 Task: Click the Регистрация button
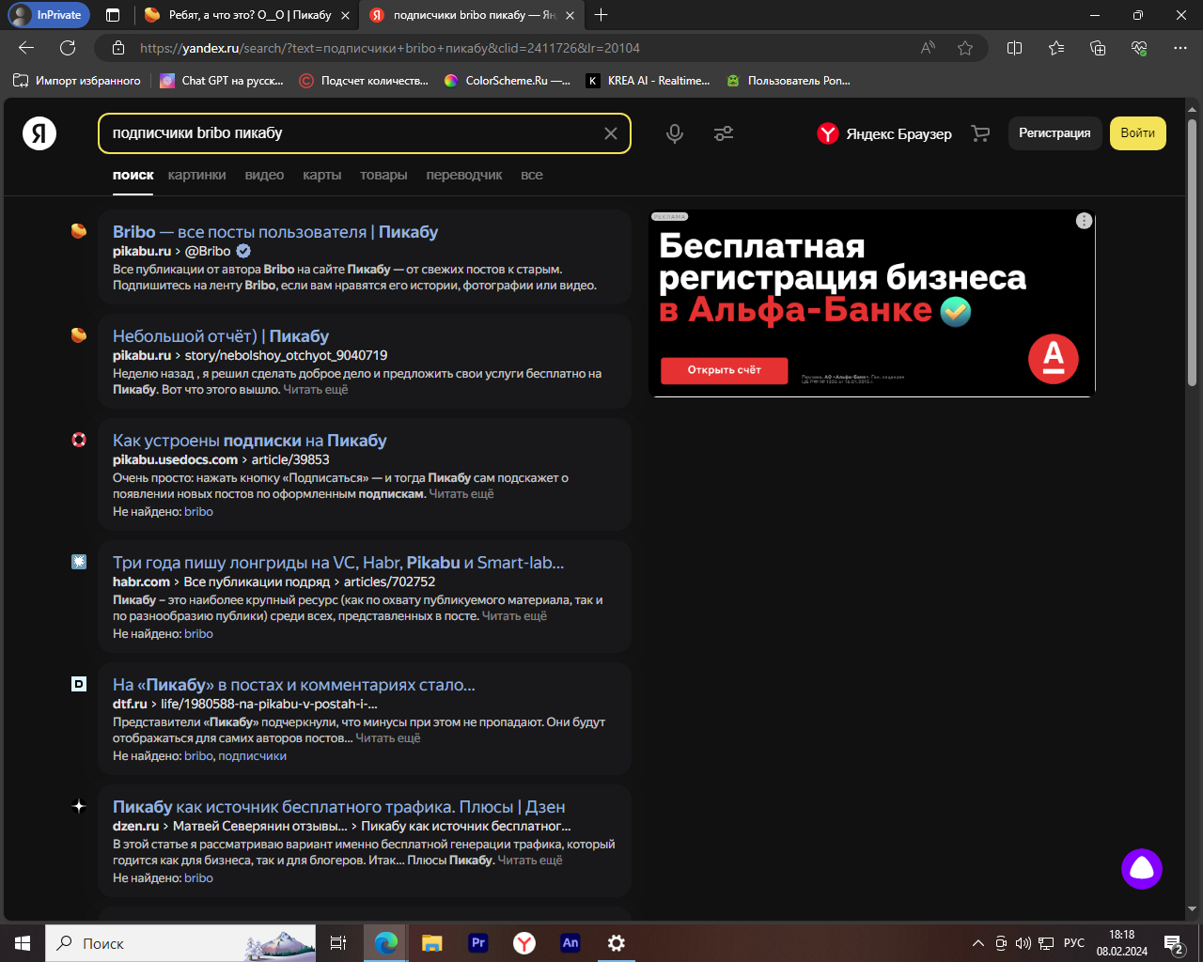(1055, 133)
